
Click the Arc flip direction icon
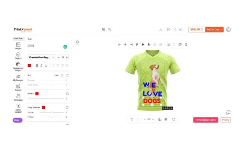click(x=62, y=75)
